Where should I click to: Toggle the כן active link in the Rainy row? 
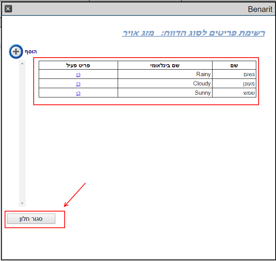click(x=78, y=74)
